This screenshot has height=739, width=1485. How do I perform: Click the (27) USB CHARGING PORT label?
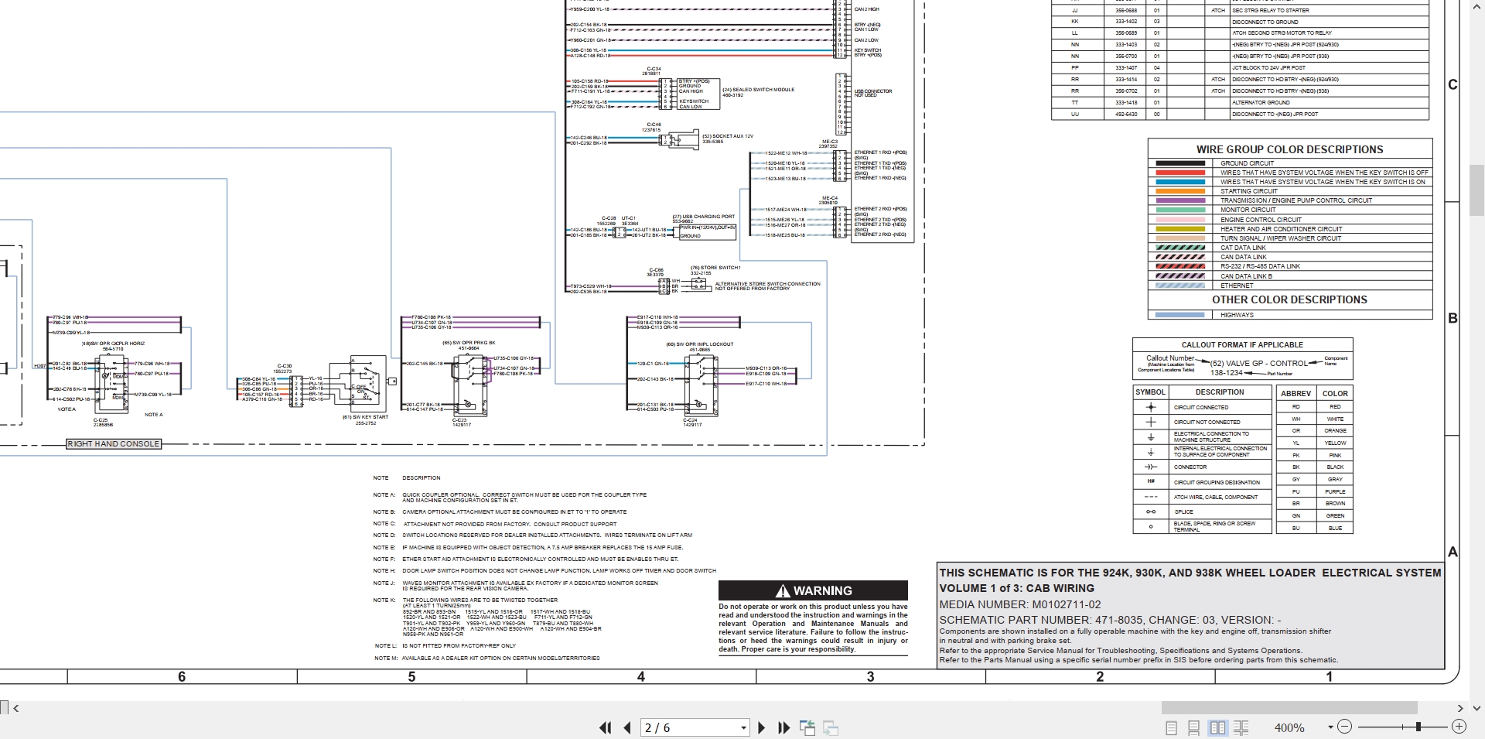click(703, 217)
